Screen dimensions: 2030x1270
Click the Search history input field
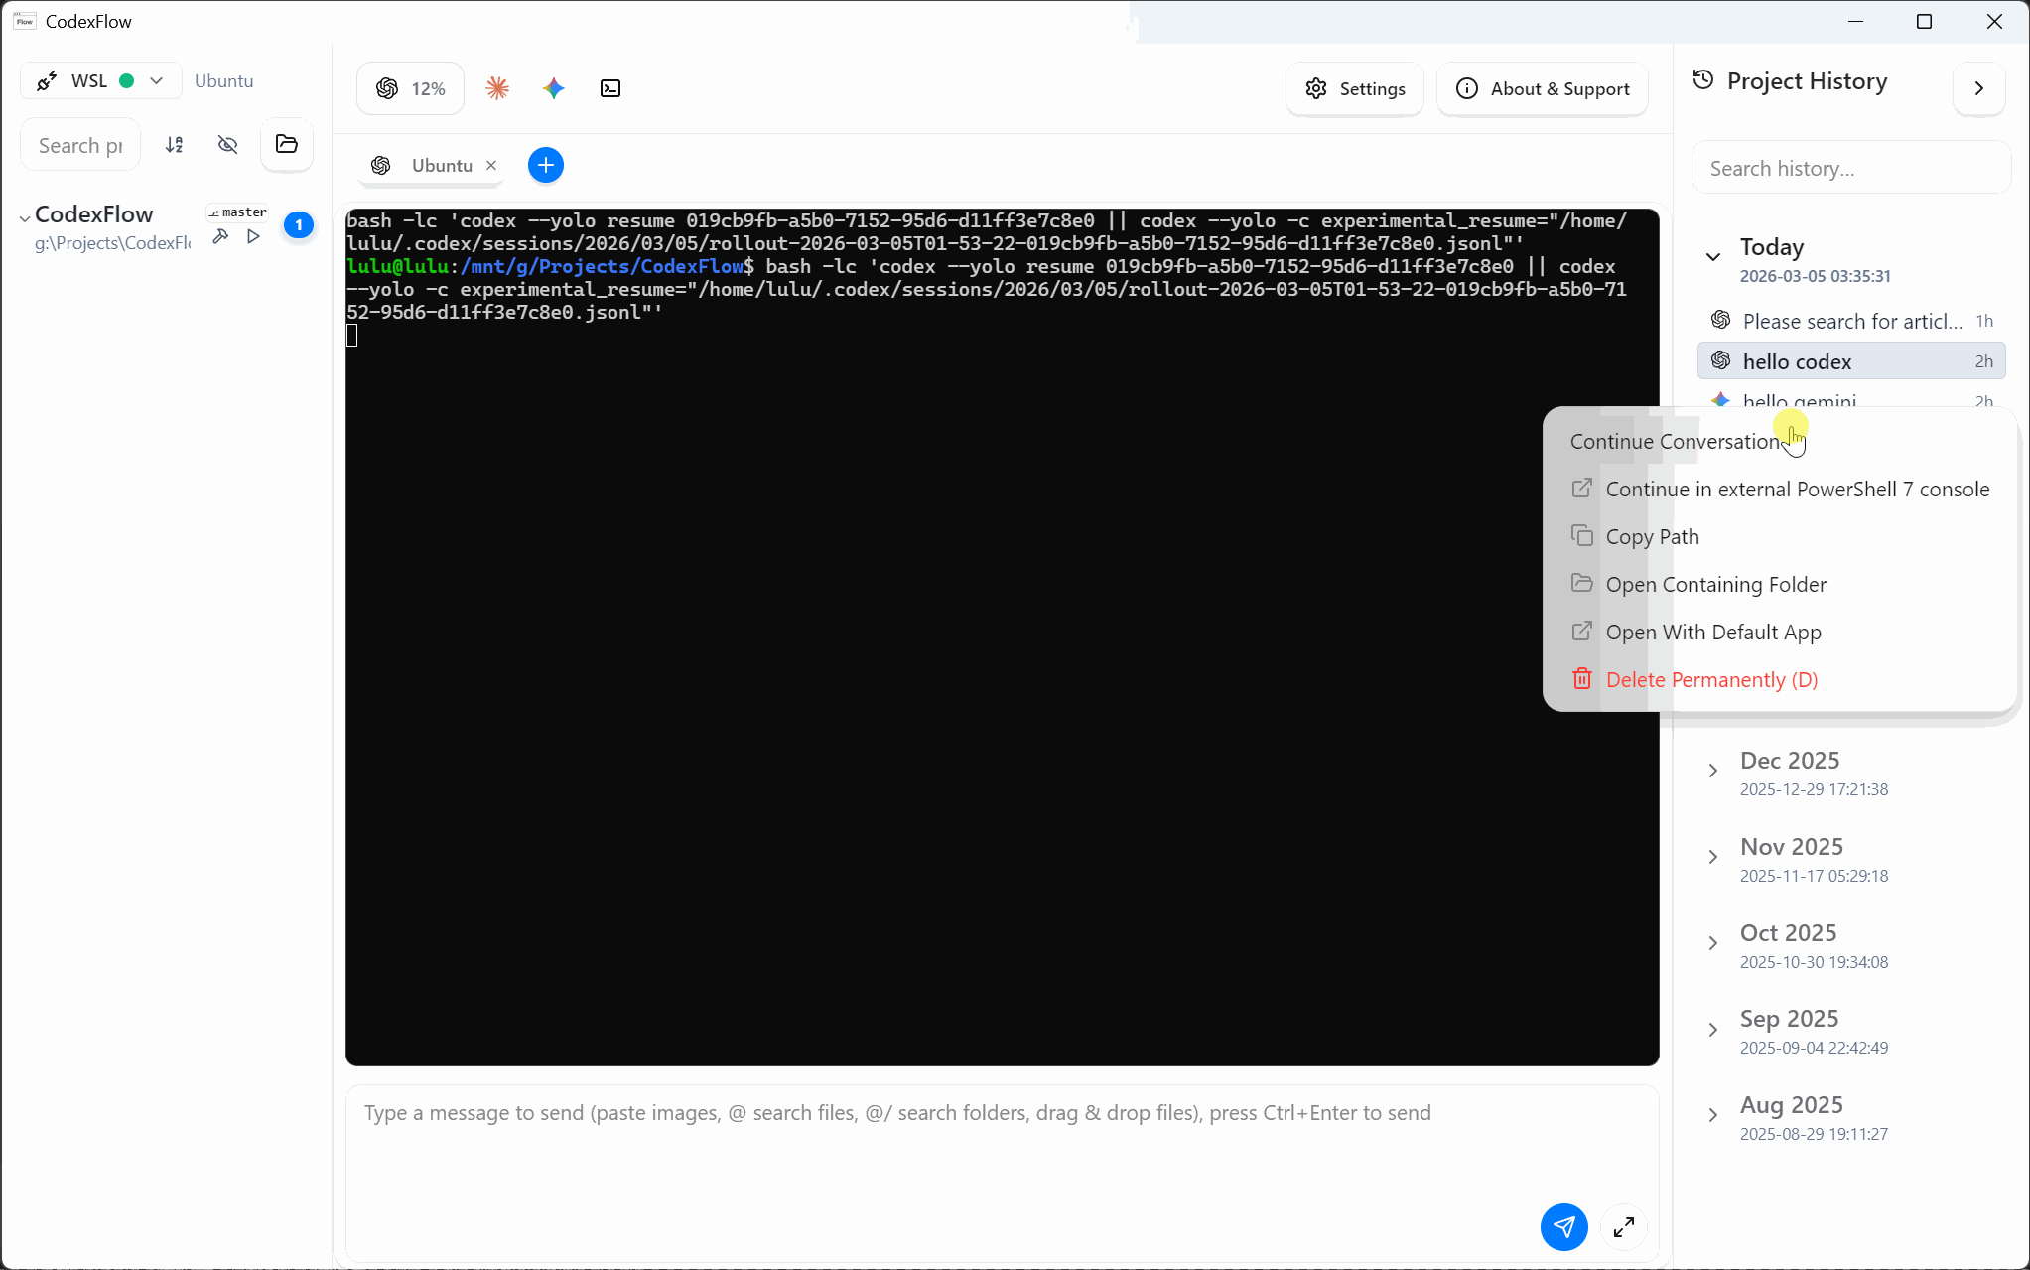tap(1850, 169)
